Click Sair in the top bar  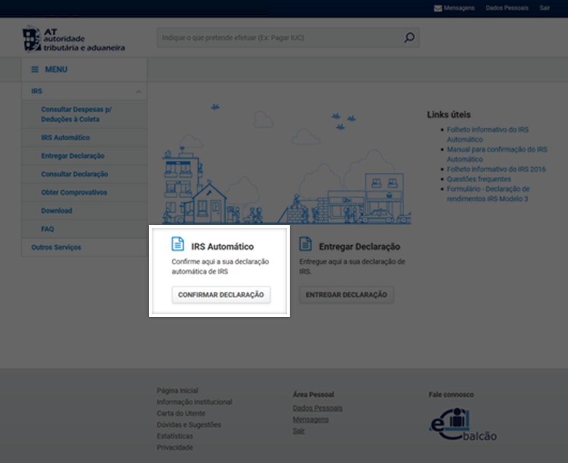[x=545, y=8]
